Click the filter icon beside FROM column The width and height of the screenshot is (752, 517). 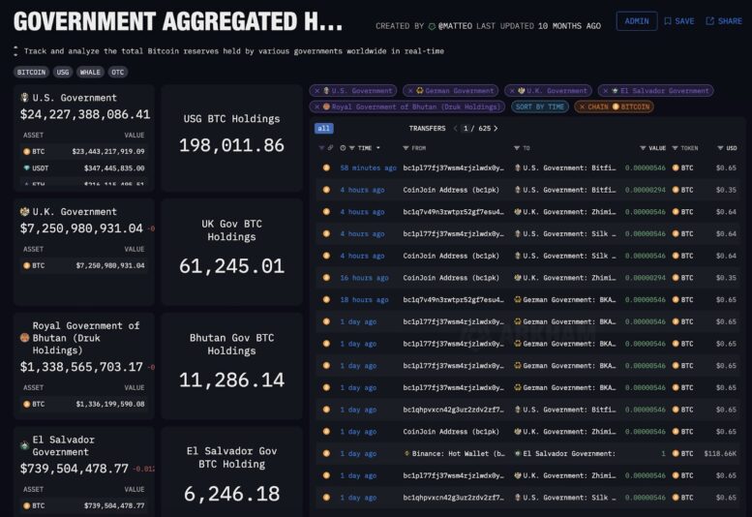tap(406, 148)
